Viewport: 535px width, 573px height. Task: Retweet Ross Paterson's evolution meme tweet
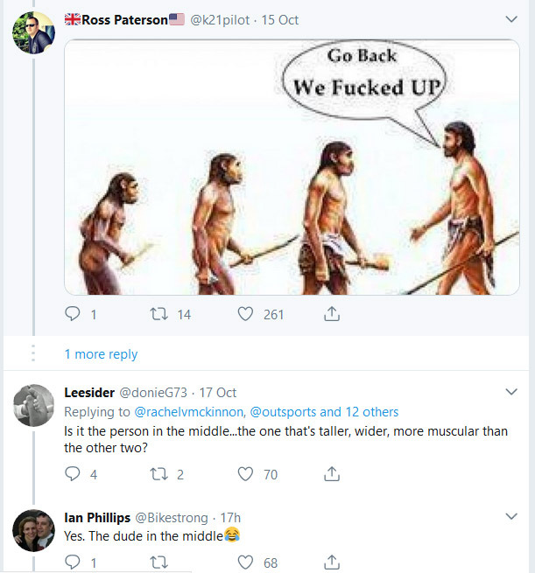tap(158, 314)
